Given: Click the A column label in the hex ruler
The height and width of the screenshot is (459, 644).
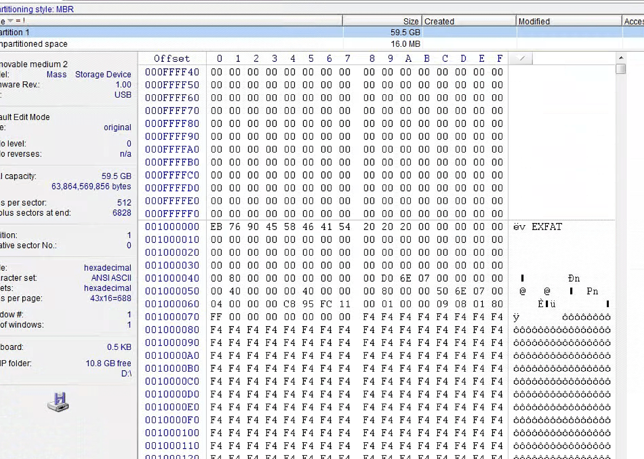Looking at the screenshot, I should [x=408, y=59].
